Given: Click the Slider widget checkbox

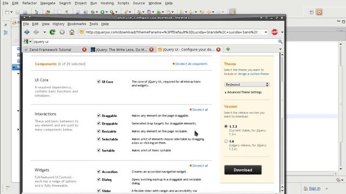Looking at the screenshot, I should tap(98, 191).
